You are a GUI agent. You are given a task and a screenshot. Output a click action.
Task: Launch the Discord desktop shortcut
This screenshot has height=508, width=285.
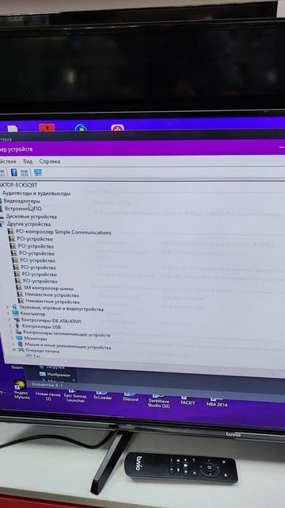click(x=131, y=396)
